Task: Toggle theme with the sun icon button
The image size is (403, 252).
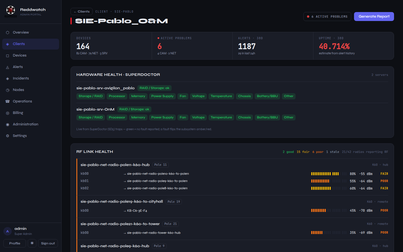Action: [x=32, y=243]
